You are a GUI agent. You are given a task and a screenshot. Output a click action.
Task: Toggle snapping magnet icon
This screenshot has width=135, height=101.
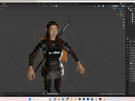pyautogui.click(x=55, y=6)
